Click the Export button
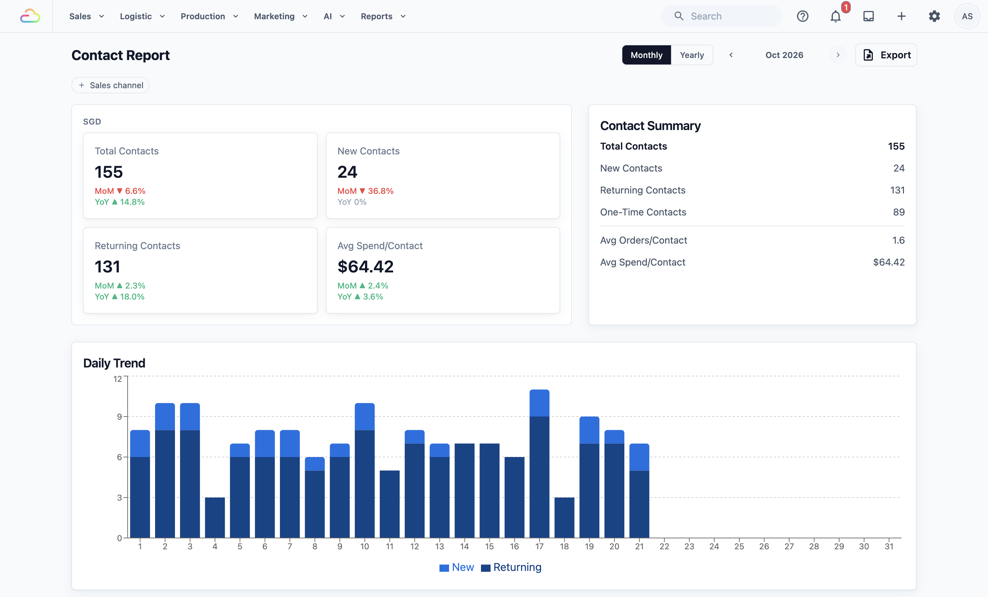This screenshot has width=988, height=597. pyautogui.click(x=886, y=55)
